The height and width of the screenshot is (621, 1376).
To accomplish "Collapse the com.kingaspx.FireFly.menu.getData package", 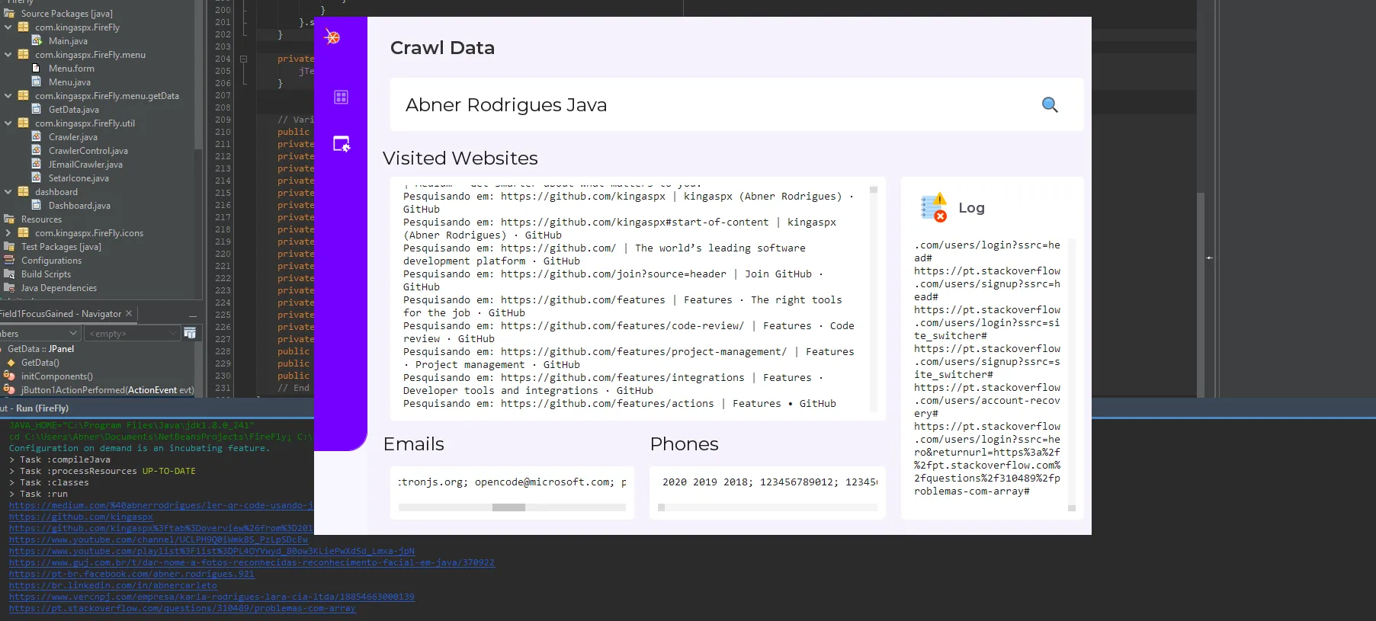I will point(8,95).
